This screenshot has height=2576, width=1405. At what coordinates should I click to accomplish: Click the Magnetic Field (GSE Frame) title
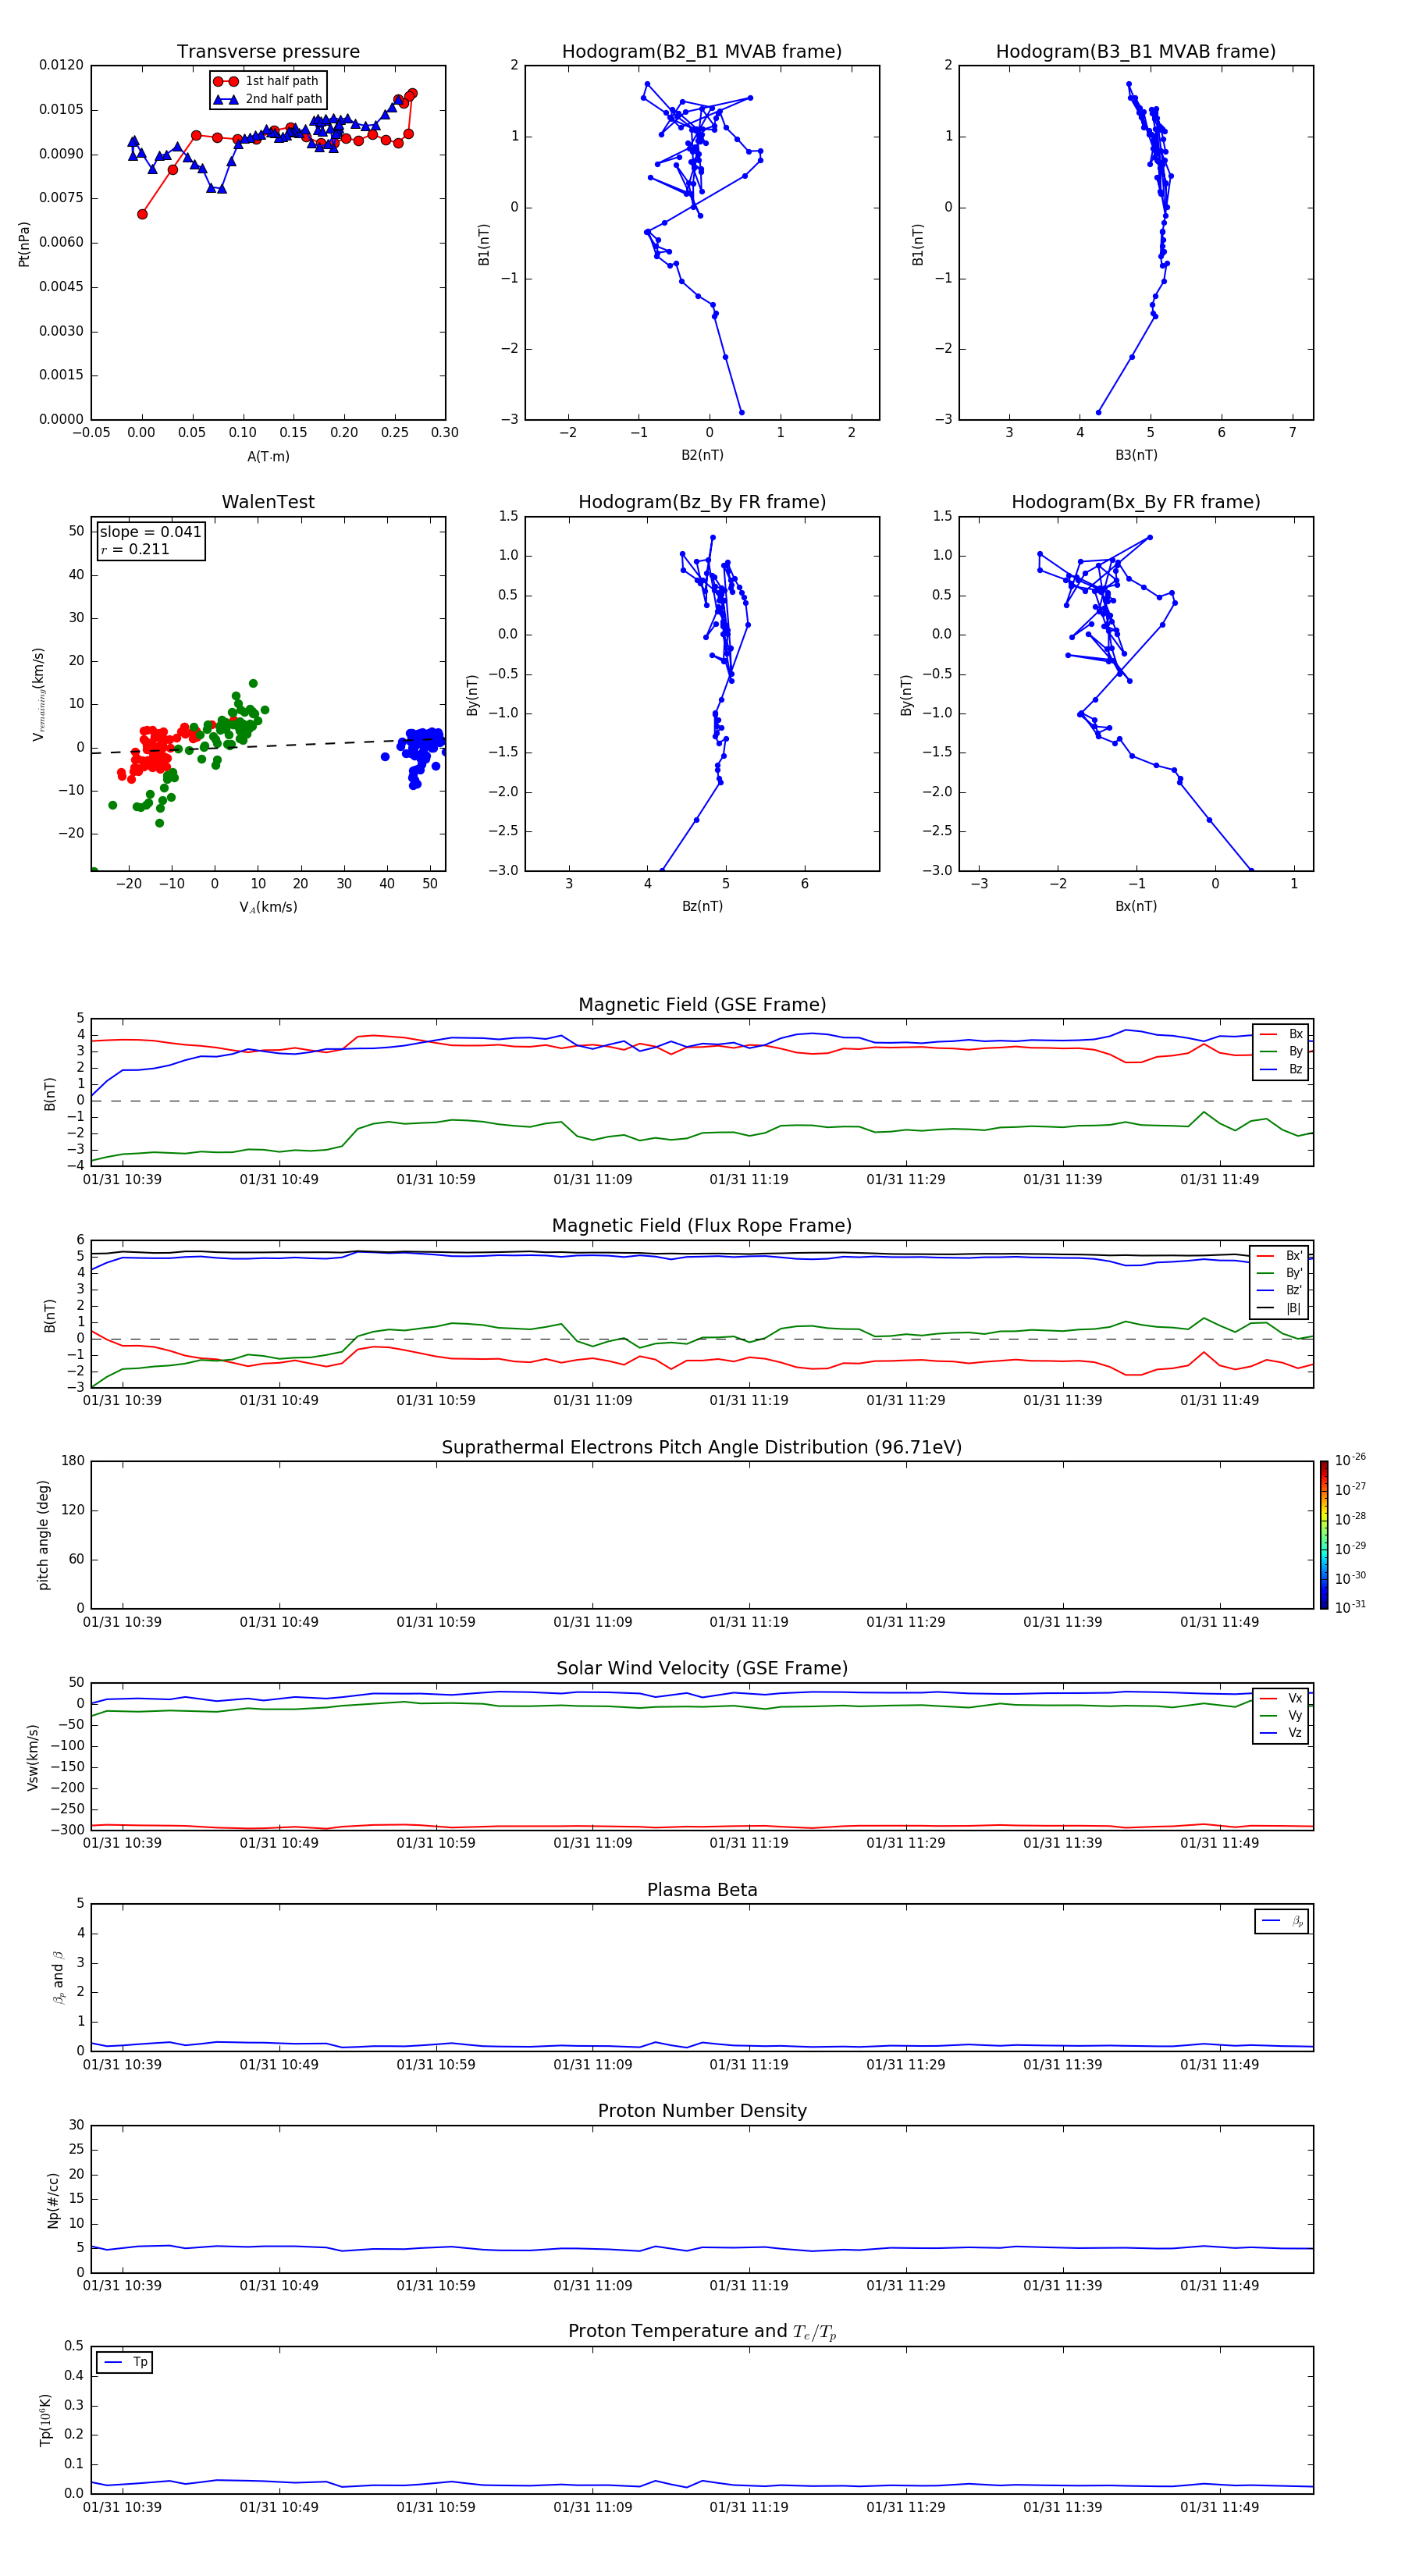702,1005
